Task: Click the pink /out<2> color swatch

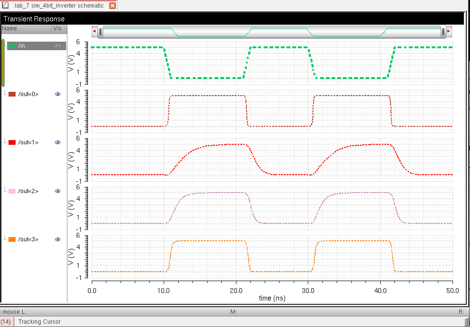Action: [12, 191]
